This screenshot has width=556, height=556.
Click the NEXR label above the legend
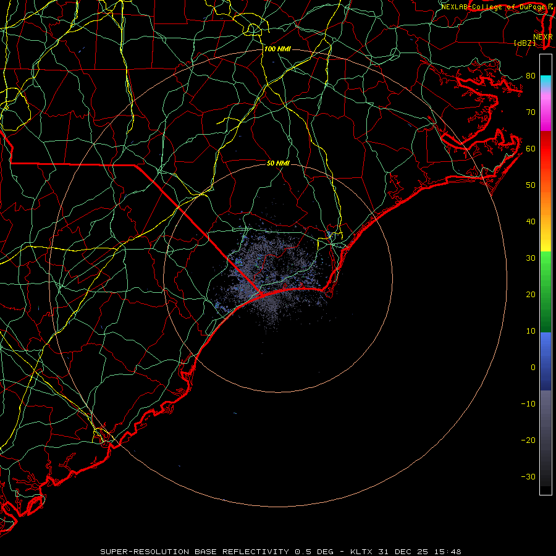click(x=543, y=36)
